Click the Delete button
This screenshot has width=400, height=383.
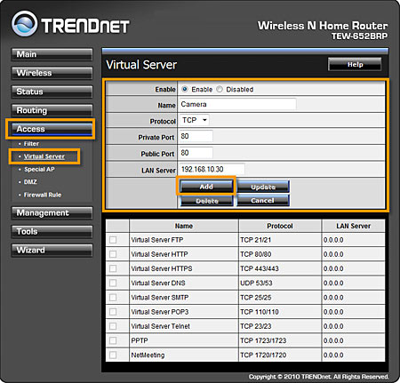[x=207, y=201]
